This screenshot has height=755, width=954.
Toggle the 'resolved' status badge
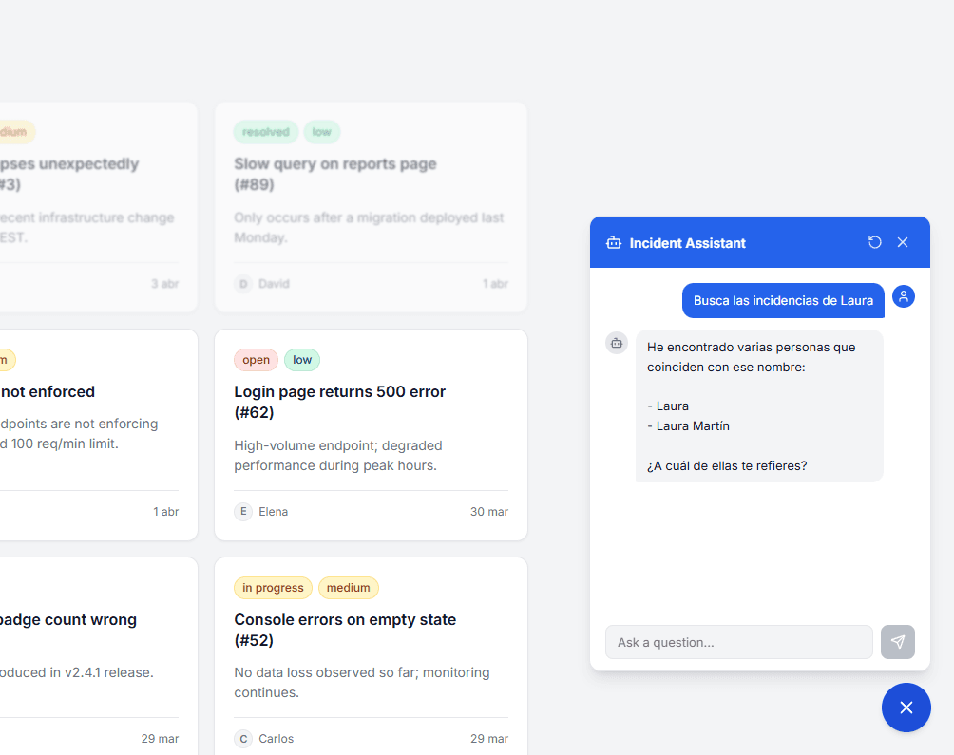click(x=265, y=132)
